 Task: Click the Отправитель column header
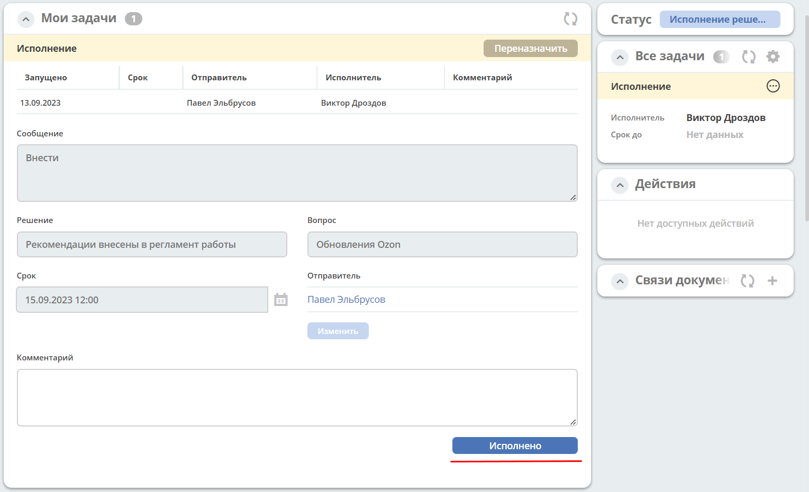tap(219, 78)
